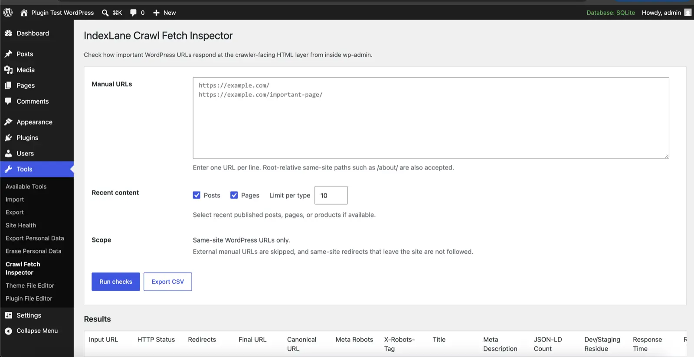This screenshot has height=357, width=694.
Task: Click the Export CSV button
Action: pyautogui.click(x=168, y=282)
